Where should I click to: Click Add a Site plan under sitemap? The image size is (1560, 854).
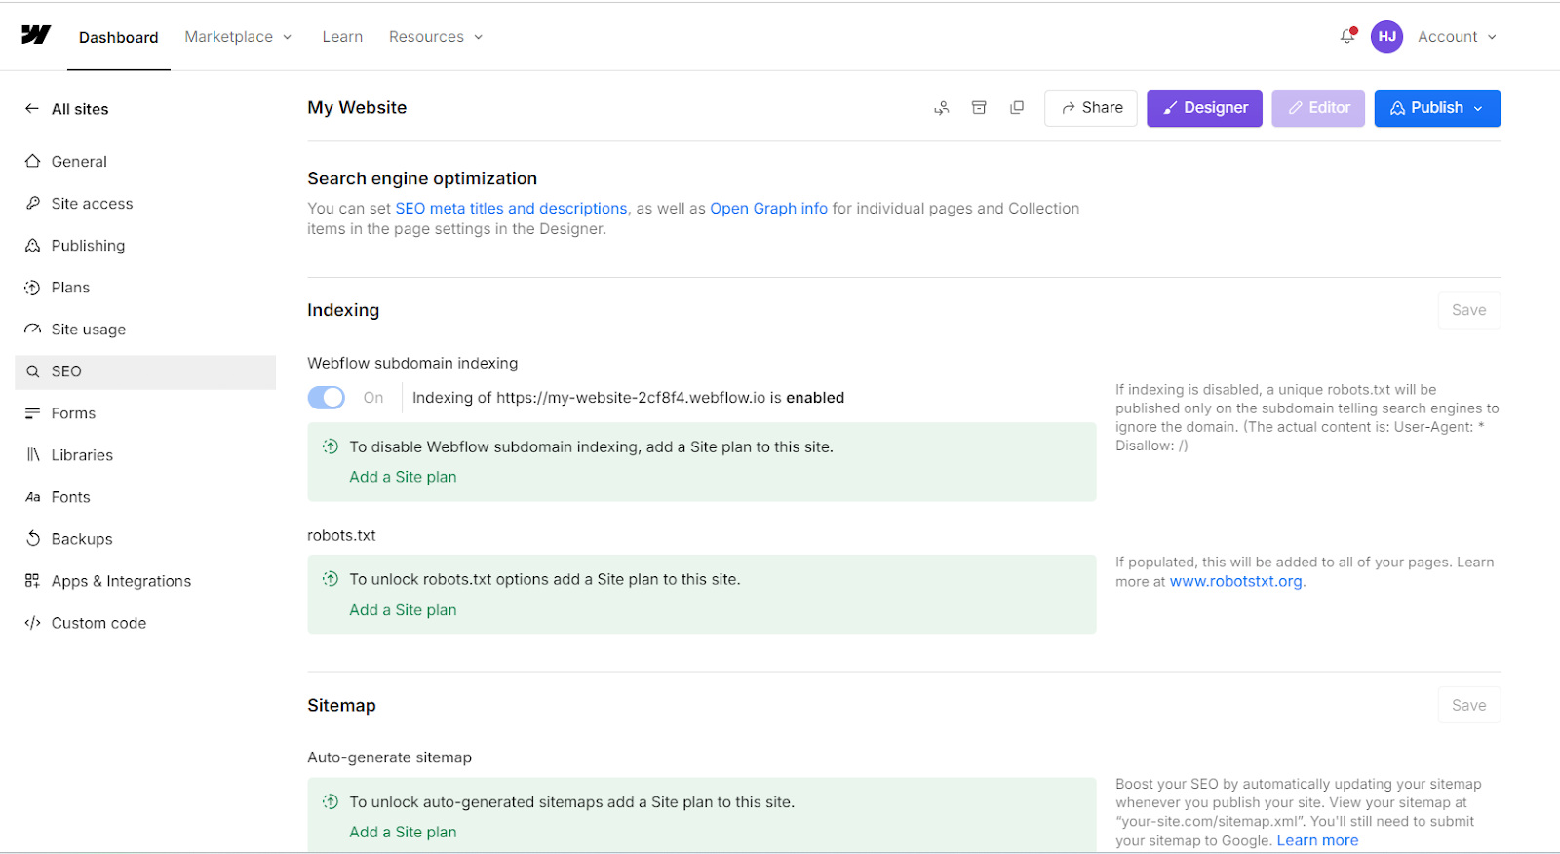(403, 832)
